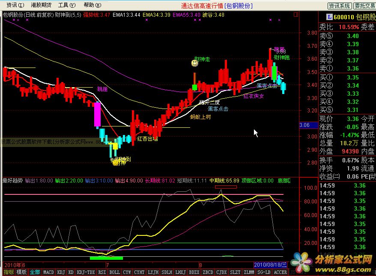Open the 资讯(I) menu
Screen dimensions: 376x276
pyautogui.click(x=15, y=5)
